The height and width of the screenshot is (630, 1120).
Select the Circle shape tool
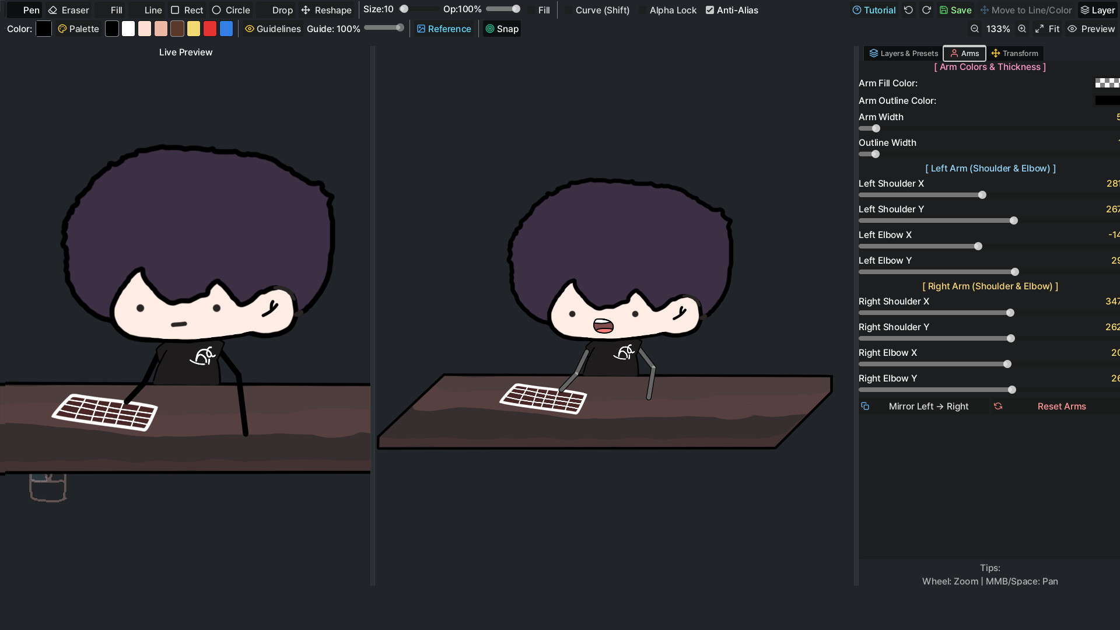click(231, 10)
